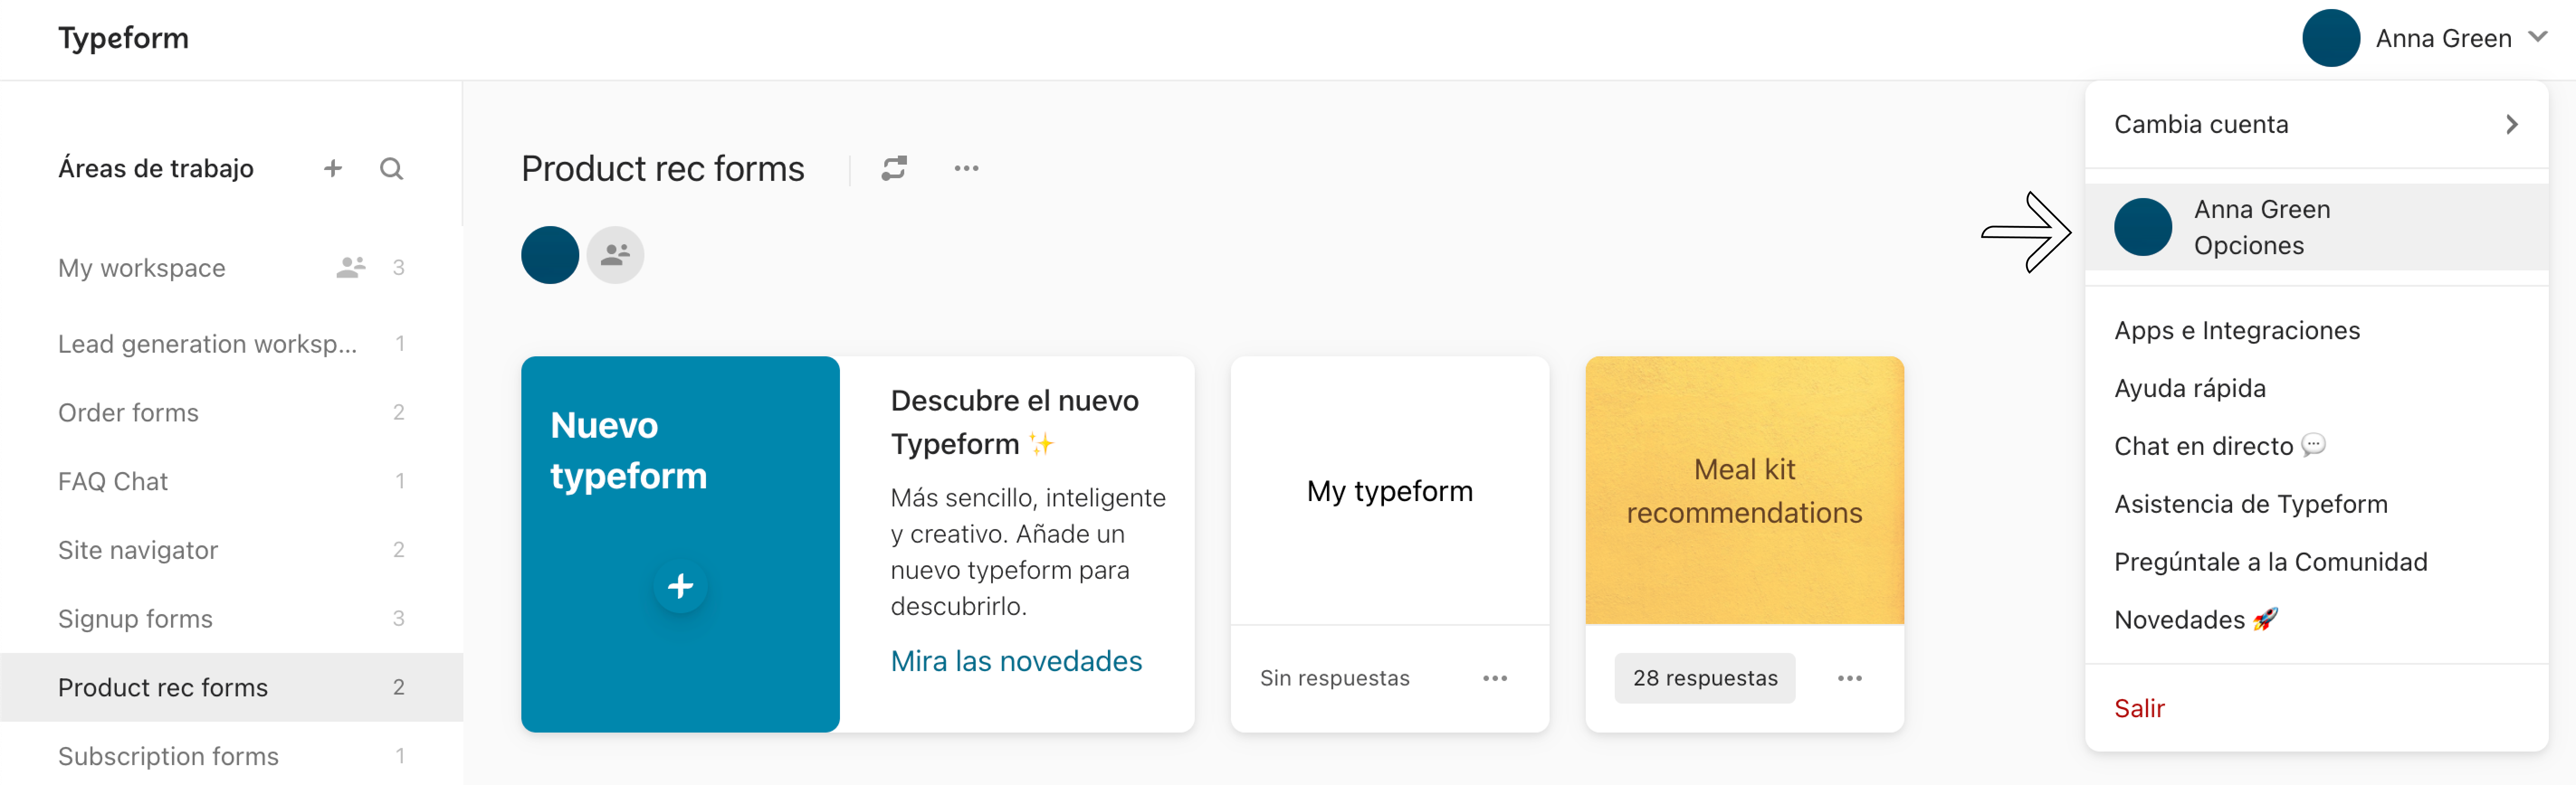Create a Nuevo typeform
This screenshot has width=2576, height=785.
point(680,544)
